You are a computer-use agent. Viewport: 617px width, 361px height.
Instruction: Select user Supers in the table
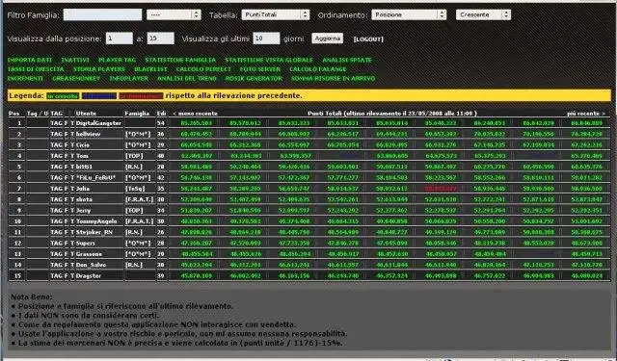86,244
